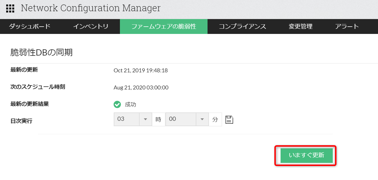The height and width of the screenshot is (180, 378).
Task: Click the Aug 21, 2020 next schedule time
Action: [x=141, y=87]
